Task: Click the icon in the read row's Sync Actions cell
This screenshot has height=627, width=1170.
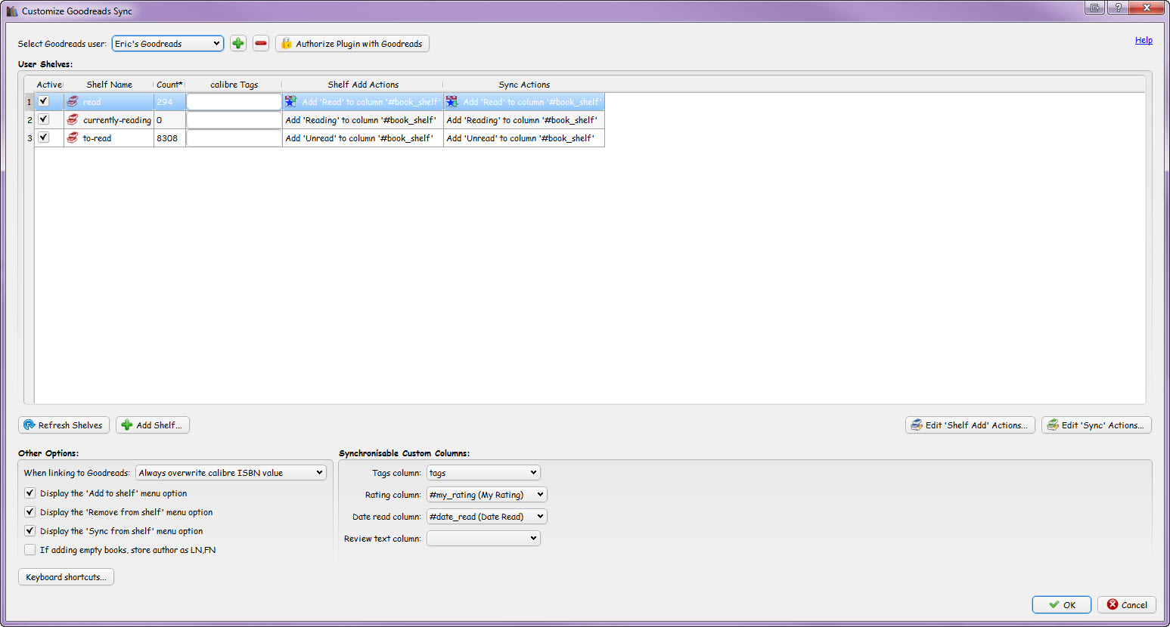Action: (452, 102)
